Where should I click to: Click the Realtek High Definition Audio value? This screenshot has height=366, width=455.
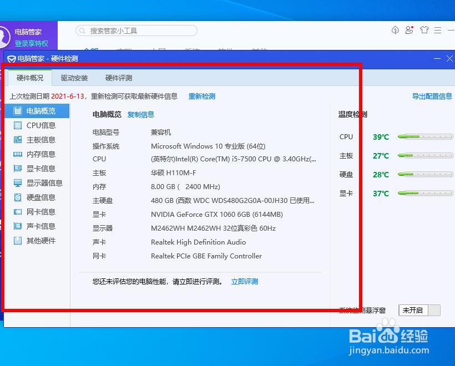tap(199, 242)
